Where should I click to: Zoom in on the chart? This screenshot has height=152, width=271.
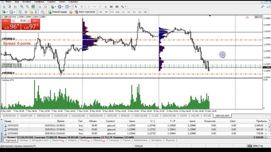click(22, 7)
